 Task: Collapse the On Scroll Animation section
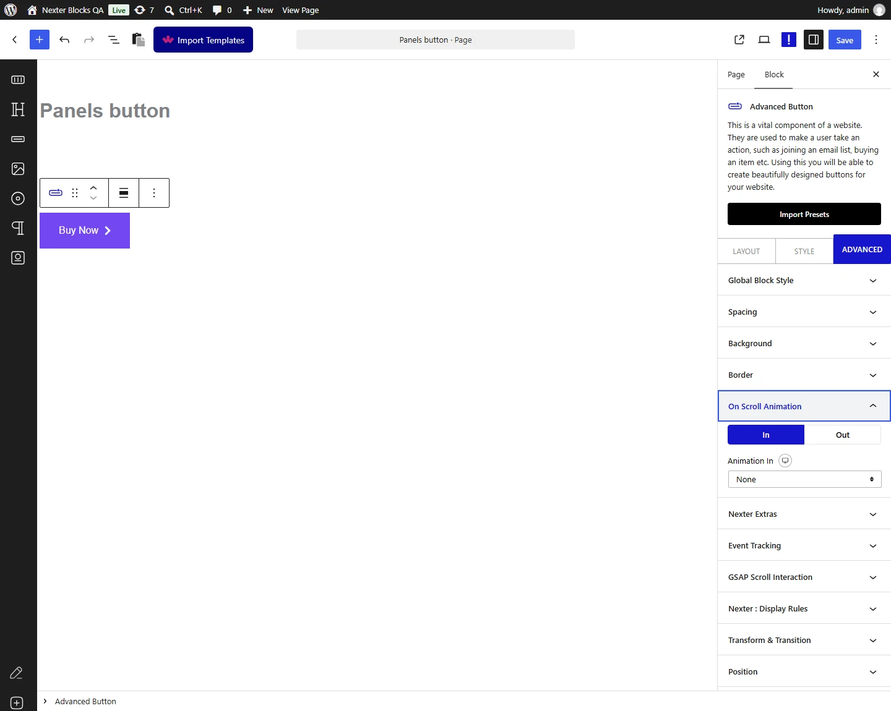coord(804,406)
